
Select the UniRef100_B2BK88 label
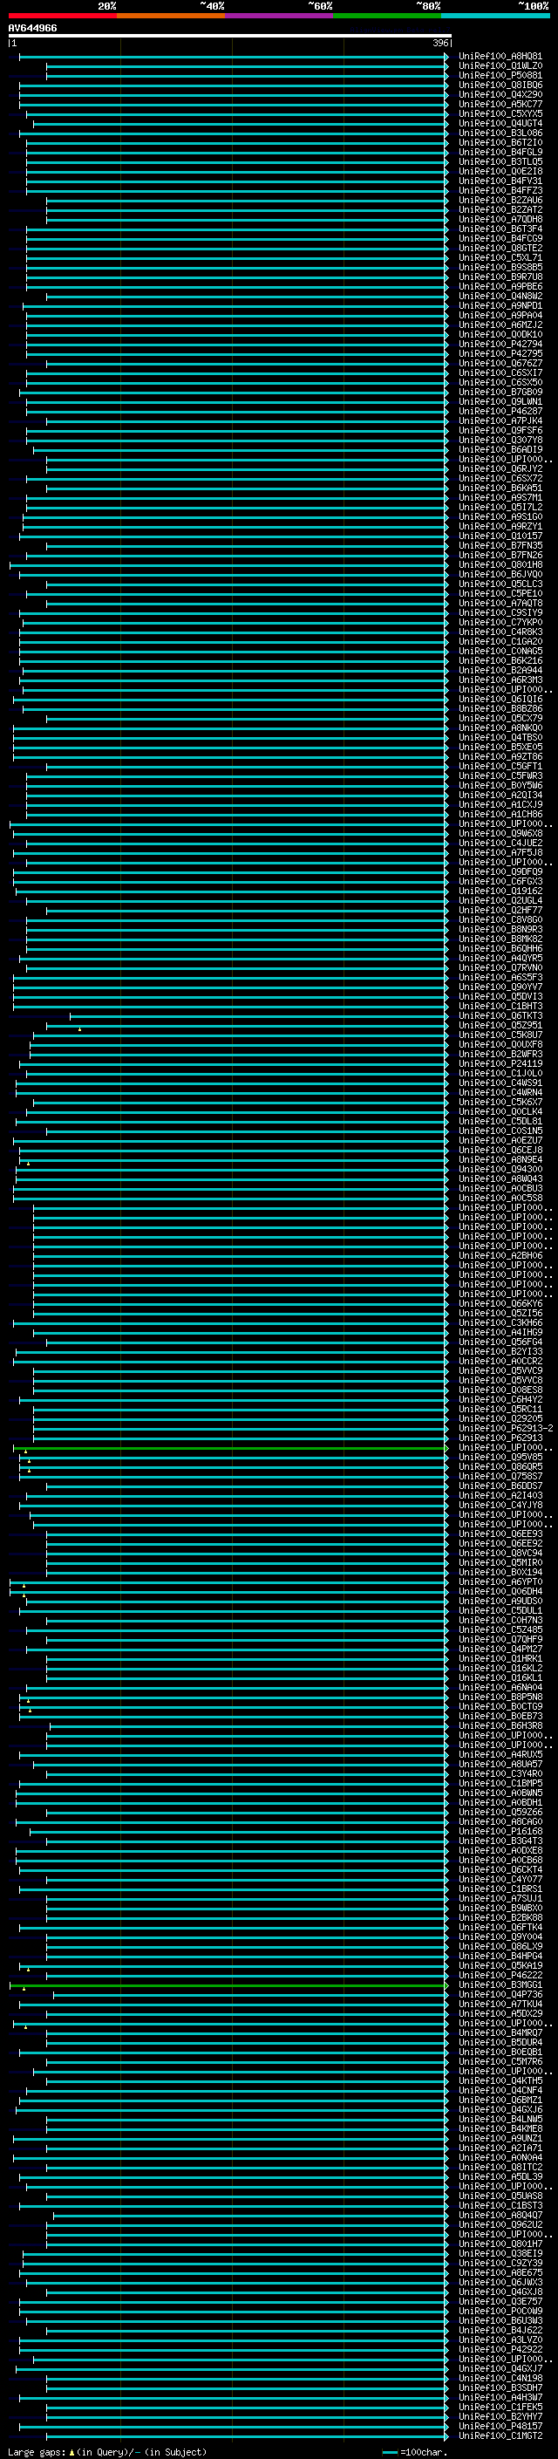tap(500, 1916)
